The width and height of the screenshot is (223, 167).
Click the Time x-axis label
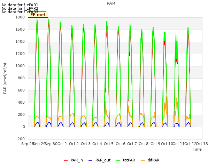197,149
